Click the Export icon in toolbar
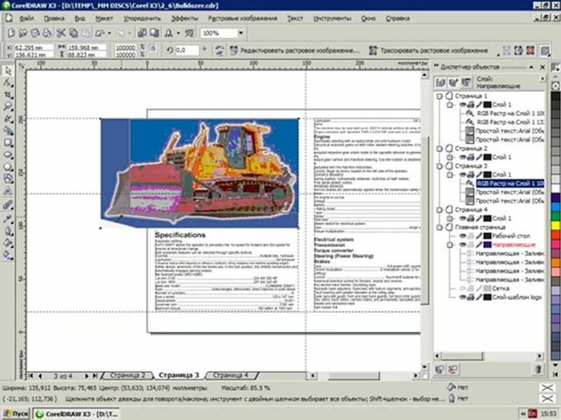 click(154, 33)
